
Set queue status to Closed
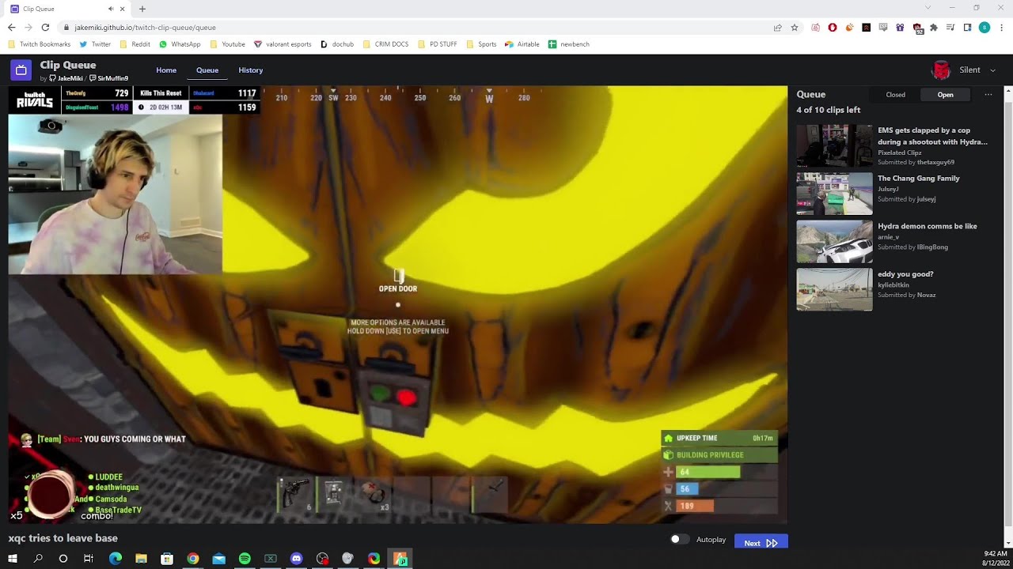pos(896,95)
